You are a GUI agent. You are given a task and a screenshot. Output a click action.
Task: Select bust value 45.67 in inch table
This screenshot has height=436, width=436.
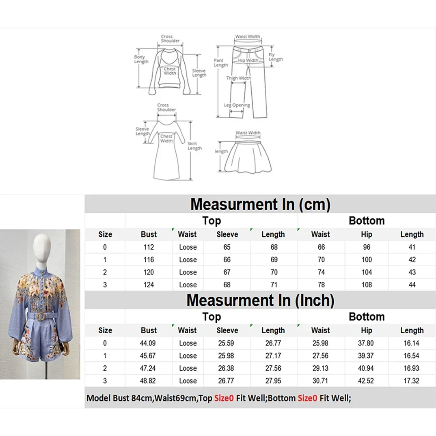point(148,355)
